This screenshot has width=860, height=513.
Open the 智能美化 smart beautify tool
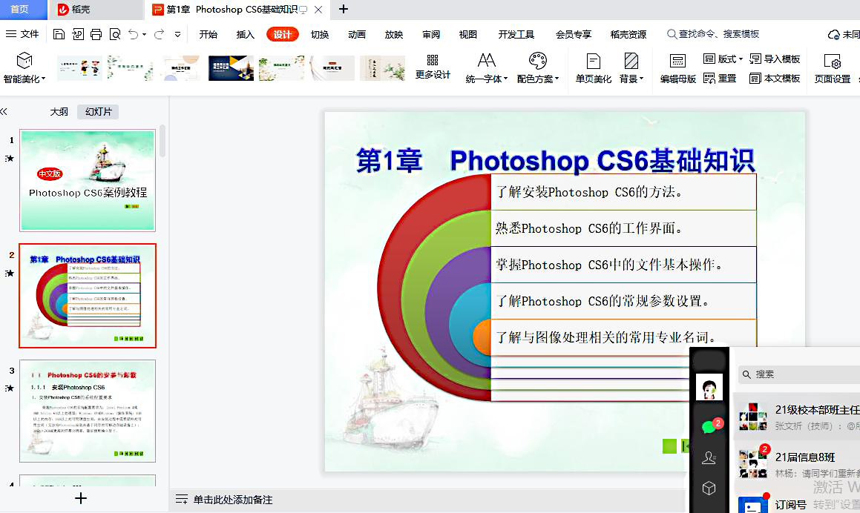coord(24,68)
